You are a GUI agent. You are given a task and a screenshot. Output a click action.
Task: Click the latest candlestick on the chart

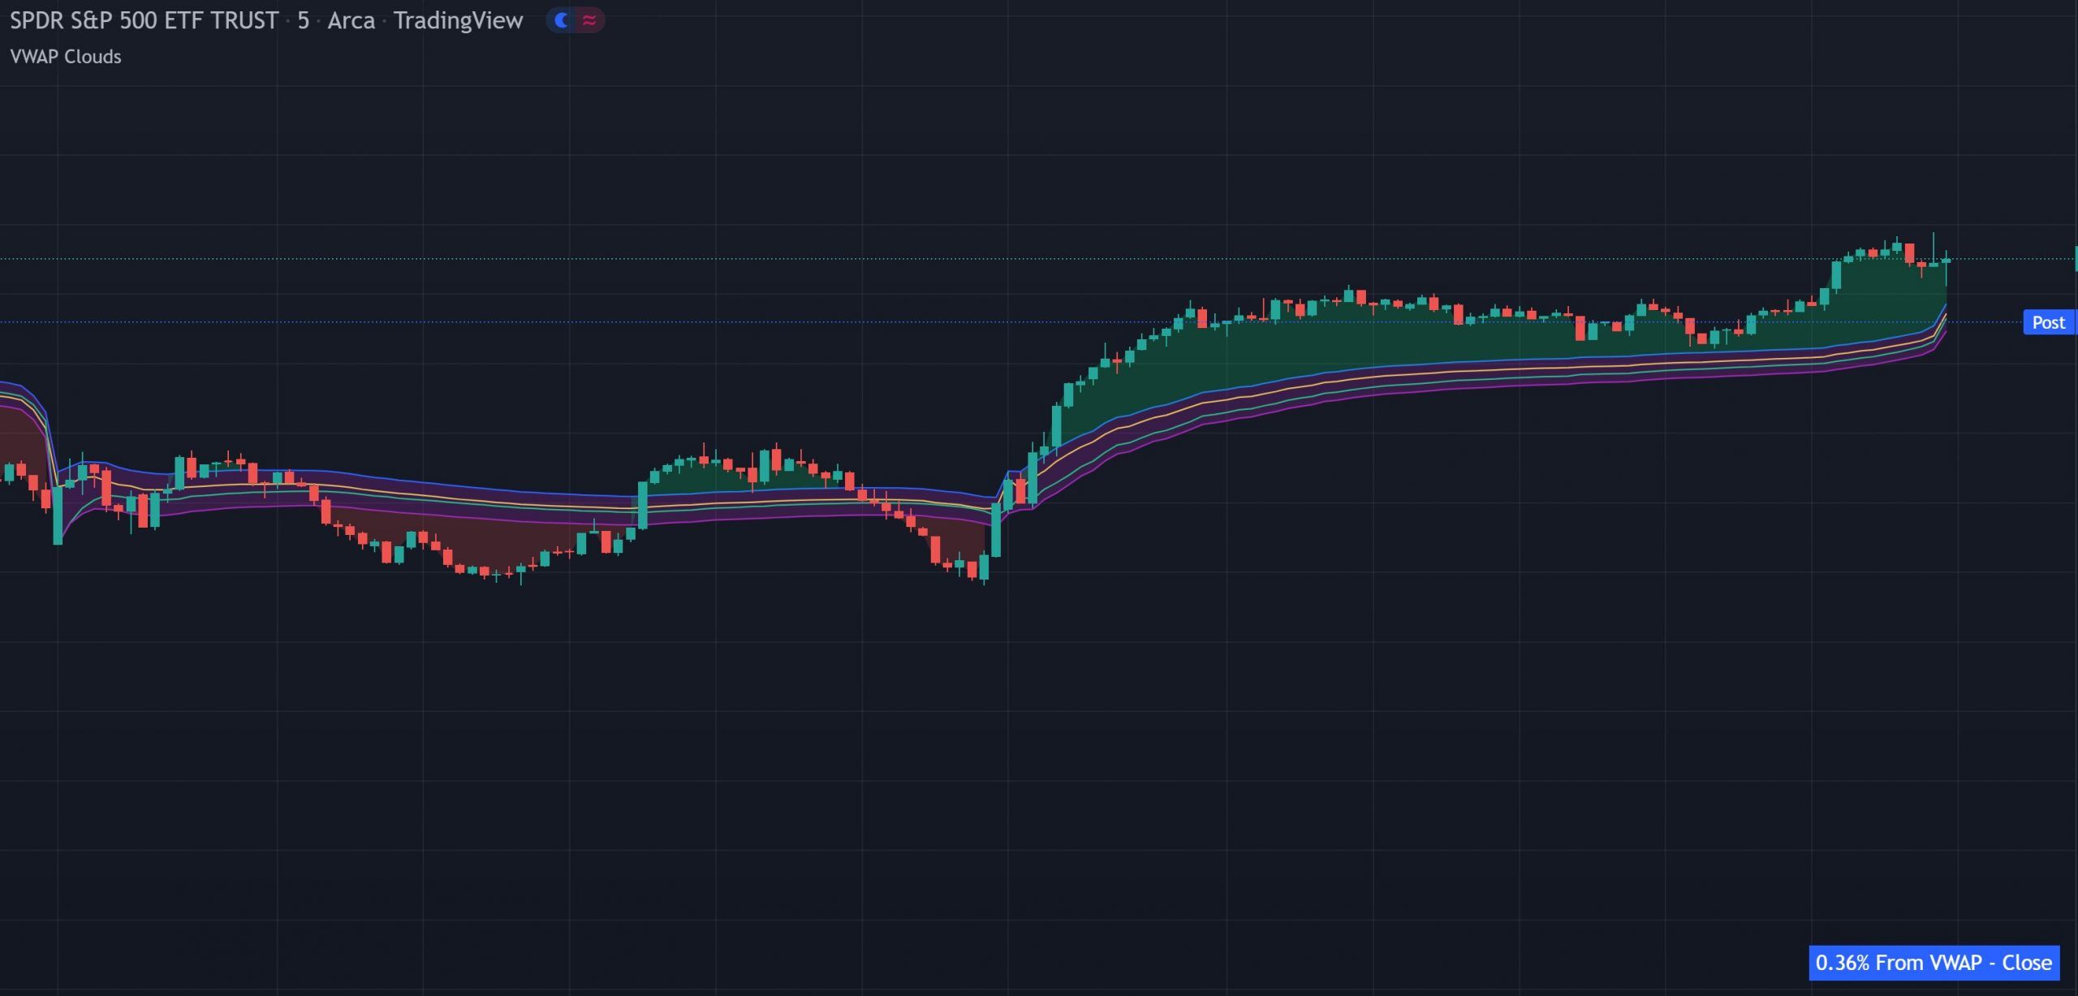[x=1947, y=260]
